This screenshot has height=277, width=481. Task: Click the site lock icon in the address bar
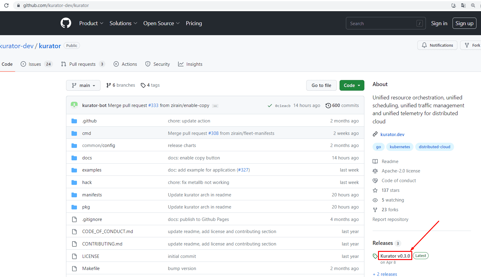[18, 5]
